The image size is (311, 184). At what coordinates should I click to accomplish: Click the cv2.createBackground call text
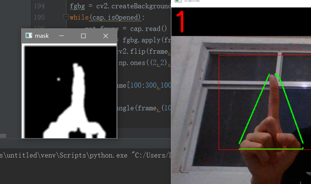point(134,6)
